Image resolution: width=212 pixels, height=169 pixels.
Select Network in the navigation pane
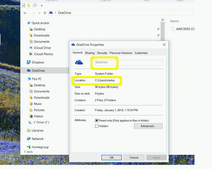pos(38,139)
